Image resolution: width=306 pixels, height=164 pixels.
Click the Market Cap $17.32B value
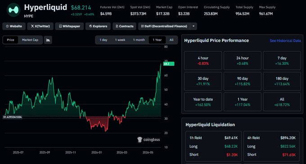[x=163, y=14]
